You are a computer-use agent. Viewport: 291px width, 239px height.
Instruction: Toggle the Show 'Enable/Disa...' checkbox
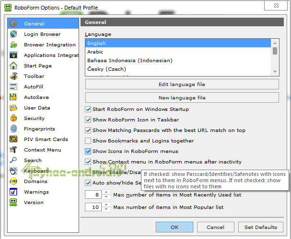click(88, 172)
